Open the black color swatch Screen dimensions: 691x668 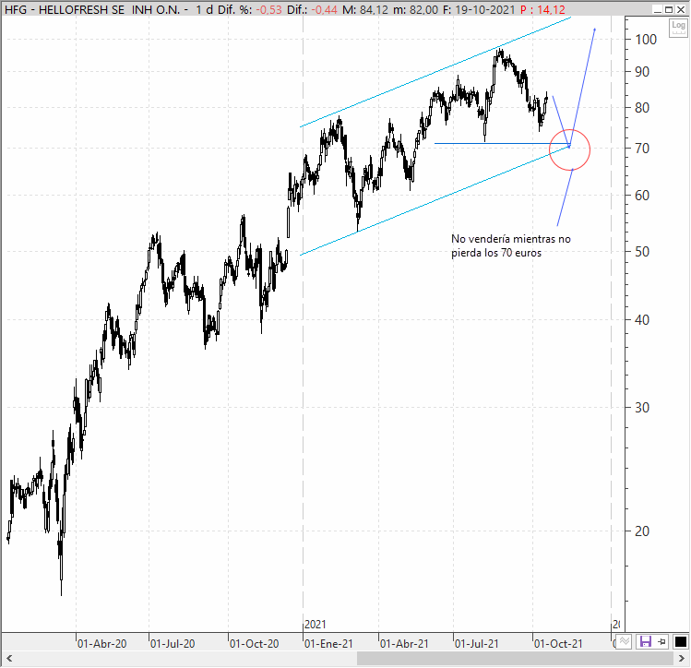pos(681,641)
